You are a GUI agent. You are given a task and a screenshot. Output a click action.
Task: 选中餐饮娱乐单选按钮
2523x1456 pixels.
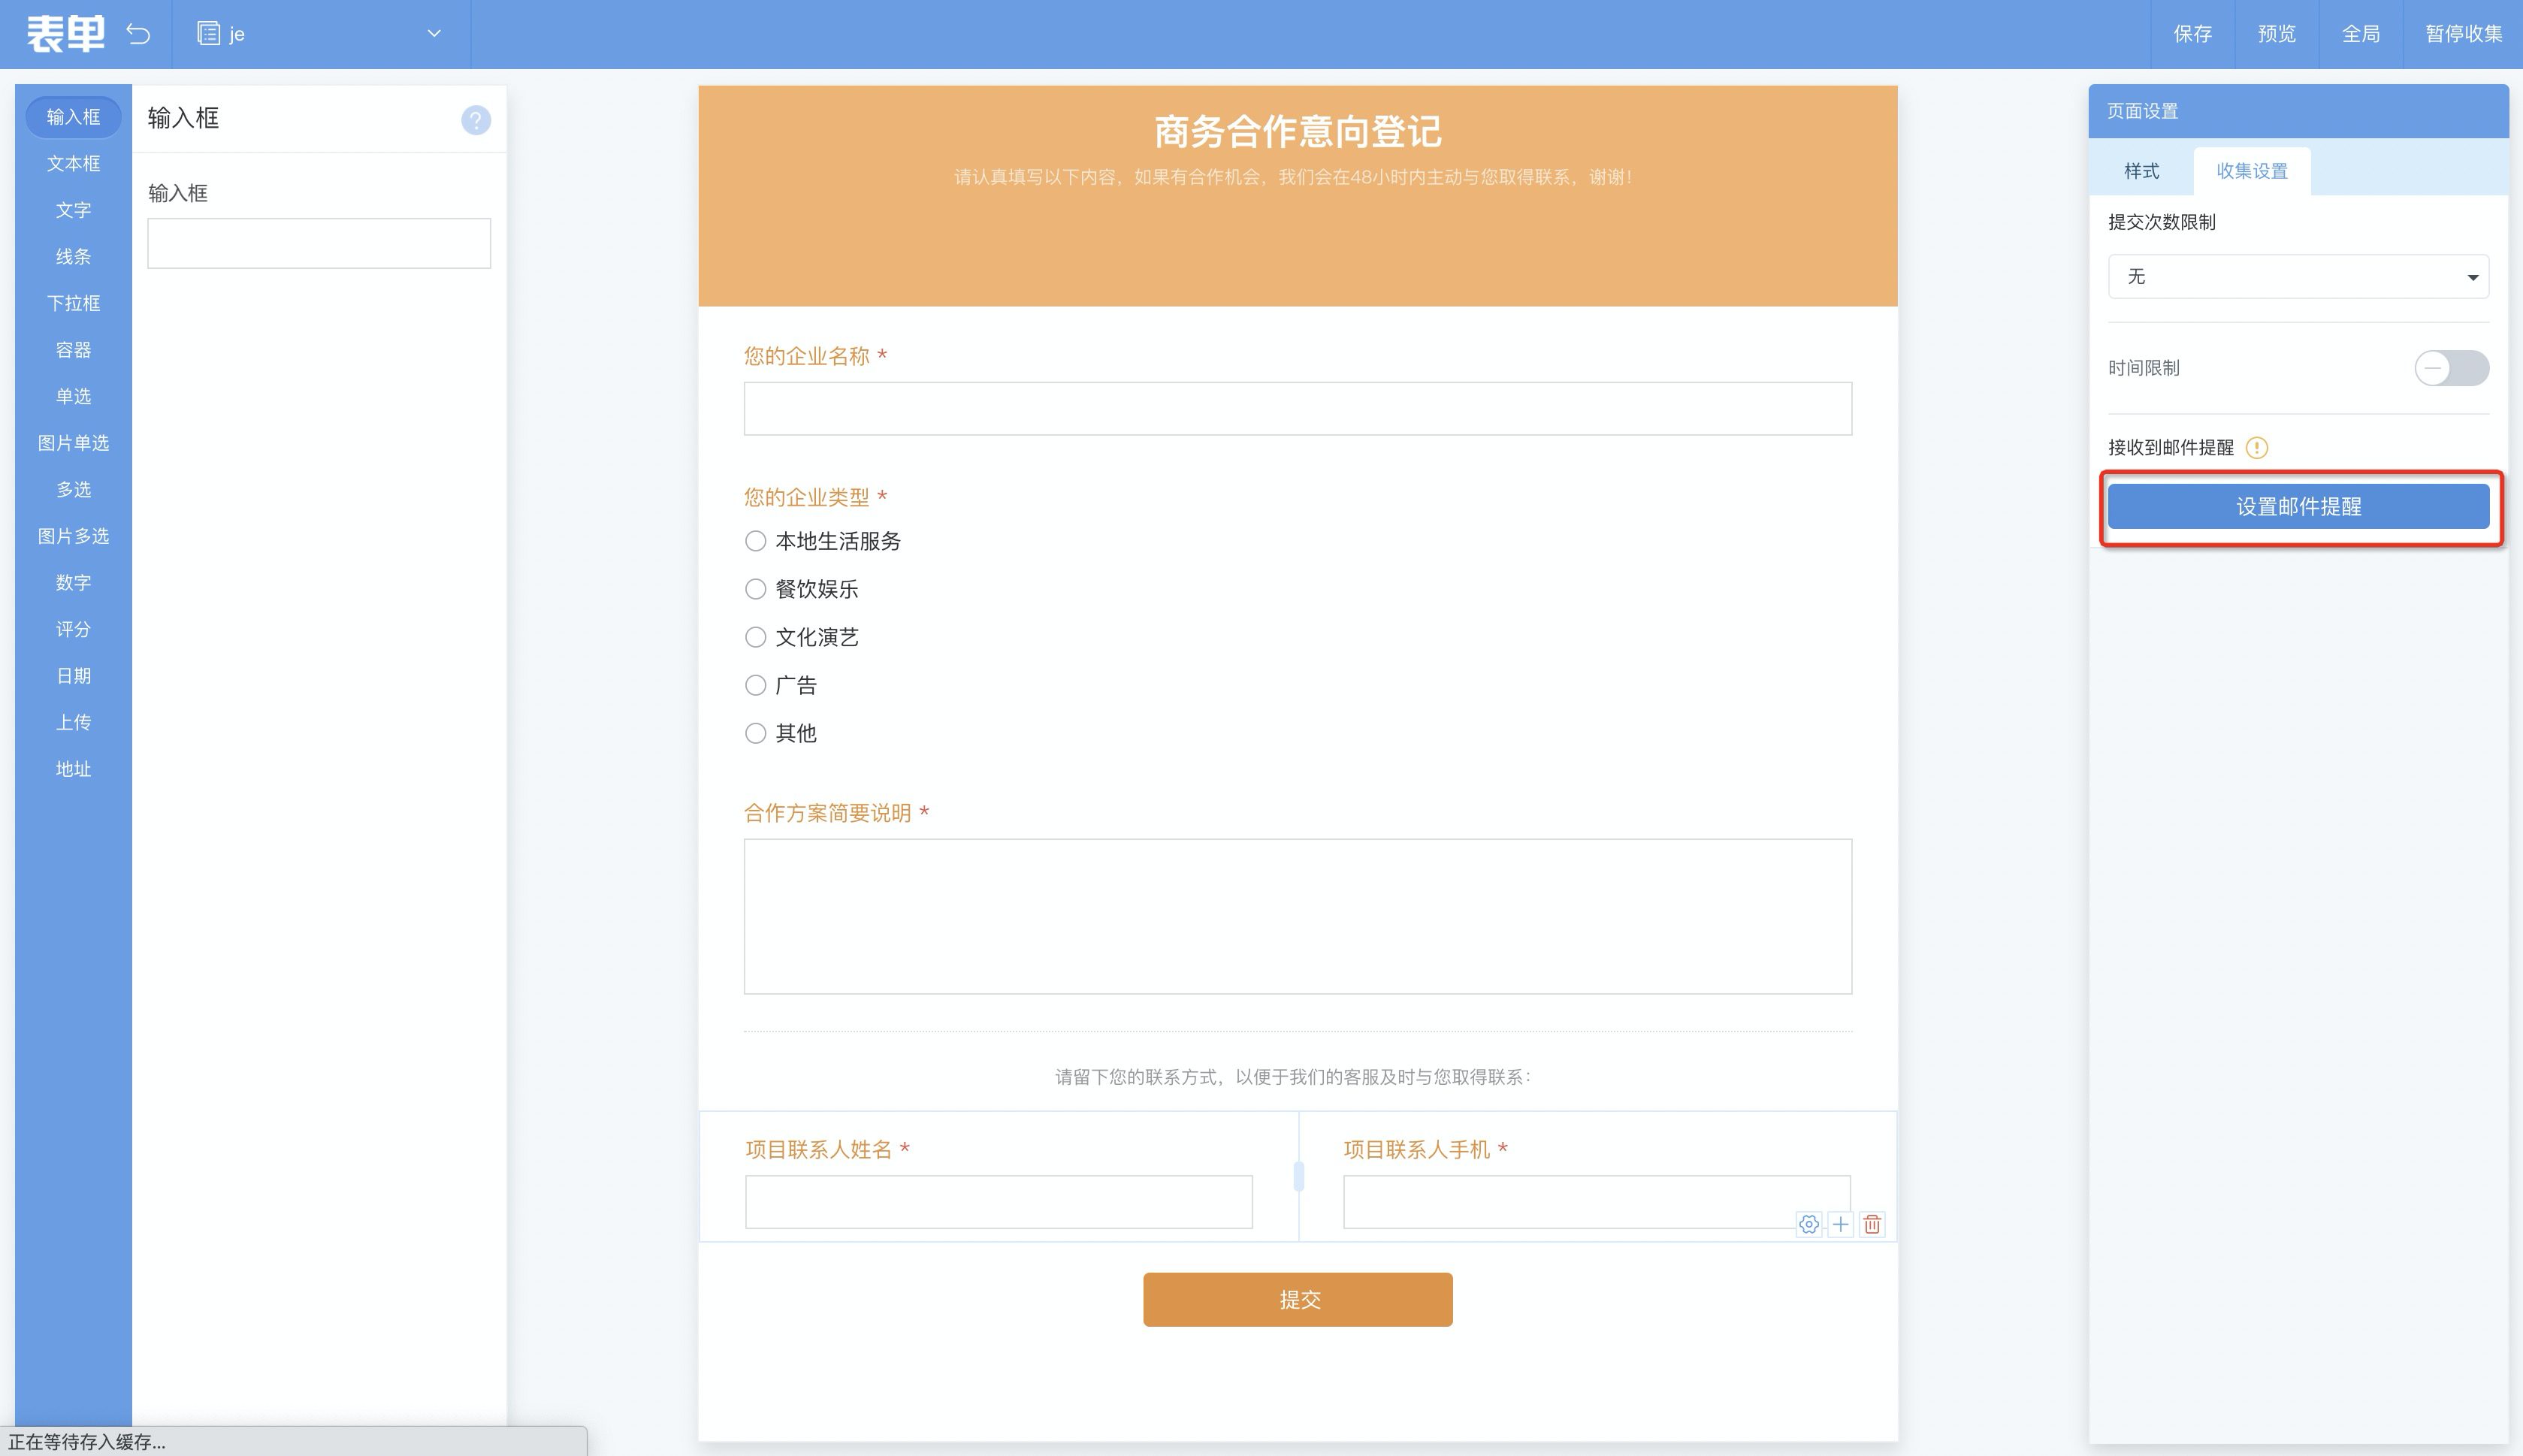click(x=756, y=589)
